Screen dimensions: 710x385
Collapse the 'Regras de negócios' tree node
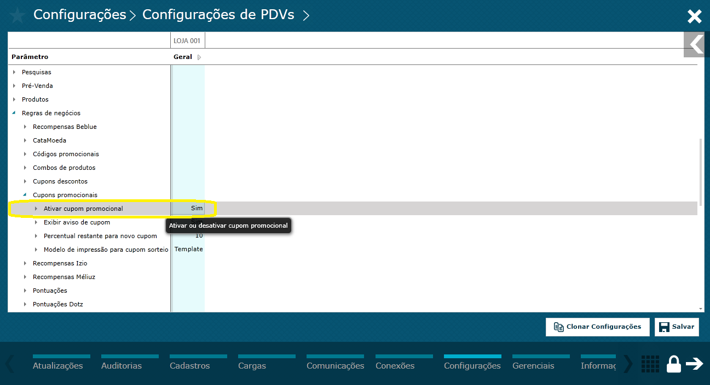(14, 112)
